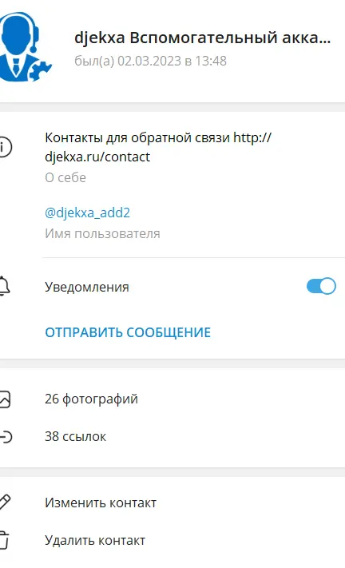The width and height of the screenshot is (345, 568).
Task: Click the link icon beside 38 ссылок
Action: coord(6,437)
